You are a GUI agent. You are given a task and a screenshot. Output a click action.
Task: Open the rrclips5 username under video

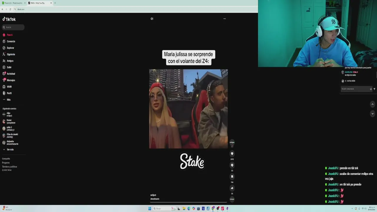click(x=153, y=195)
